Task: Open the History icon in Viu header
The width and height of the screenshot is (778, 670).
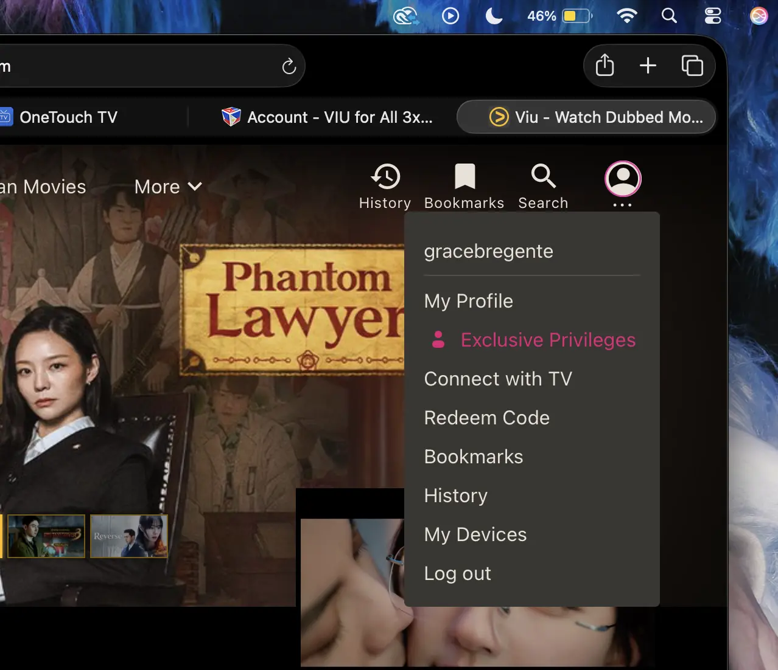Action: click(385, 186)
